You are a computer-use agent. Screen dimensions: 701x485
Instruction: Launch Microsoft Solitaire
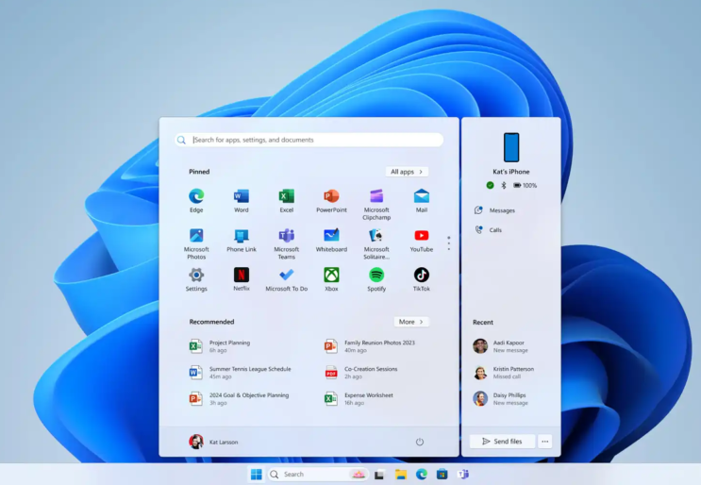[x=376, y=243]
